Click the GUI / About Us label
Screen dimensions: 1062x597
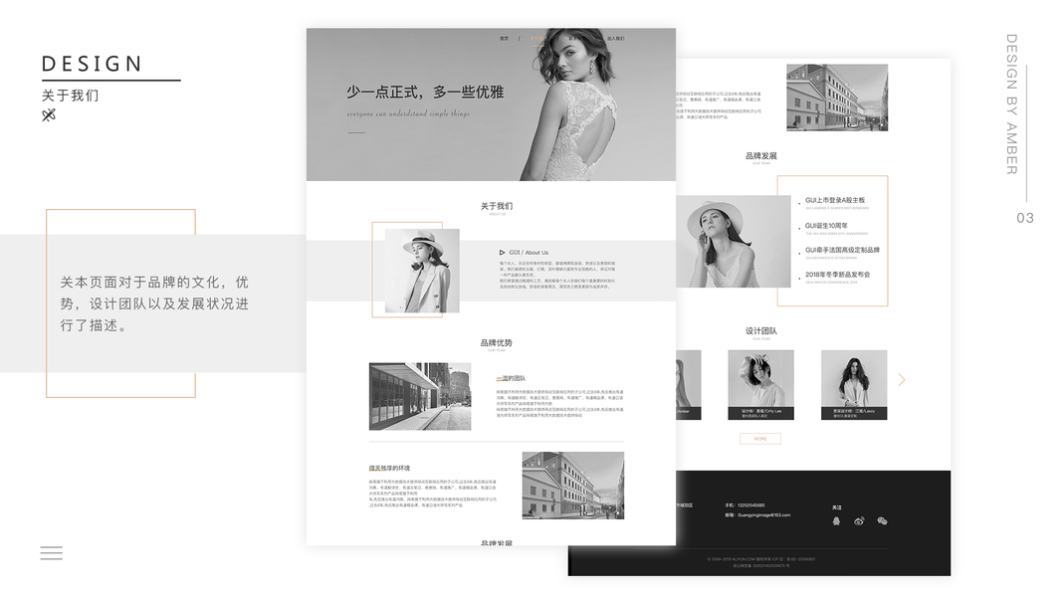(x=529, y=253)
